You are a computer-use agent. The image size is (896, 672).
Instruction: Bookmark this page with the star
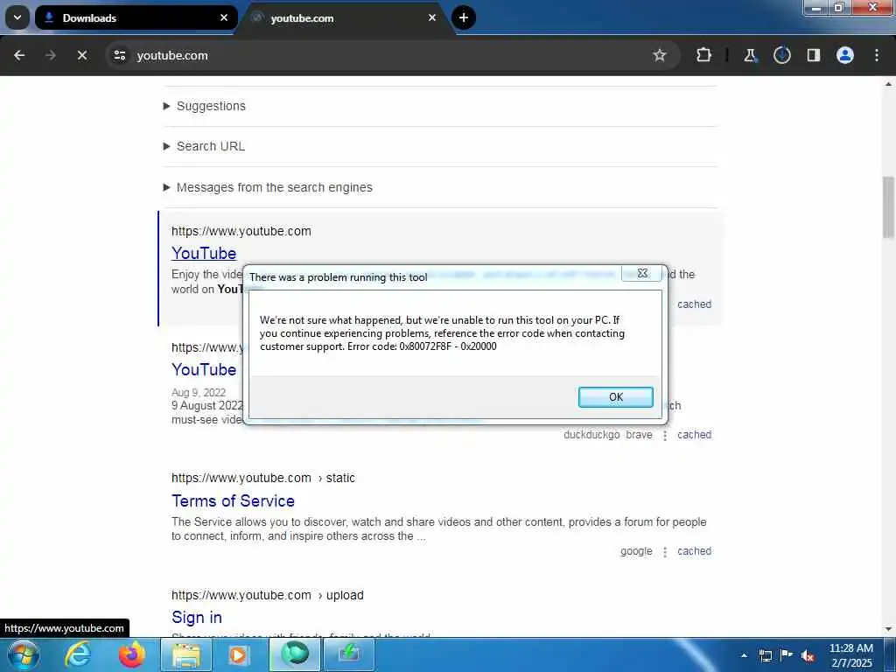[660, 55]
